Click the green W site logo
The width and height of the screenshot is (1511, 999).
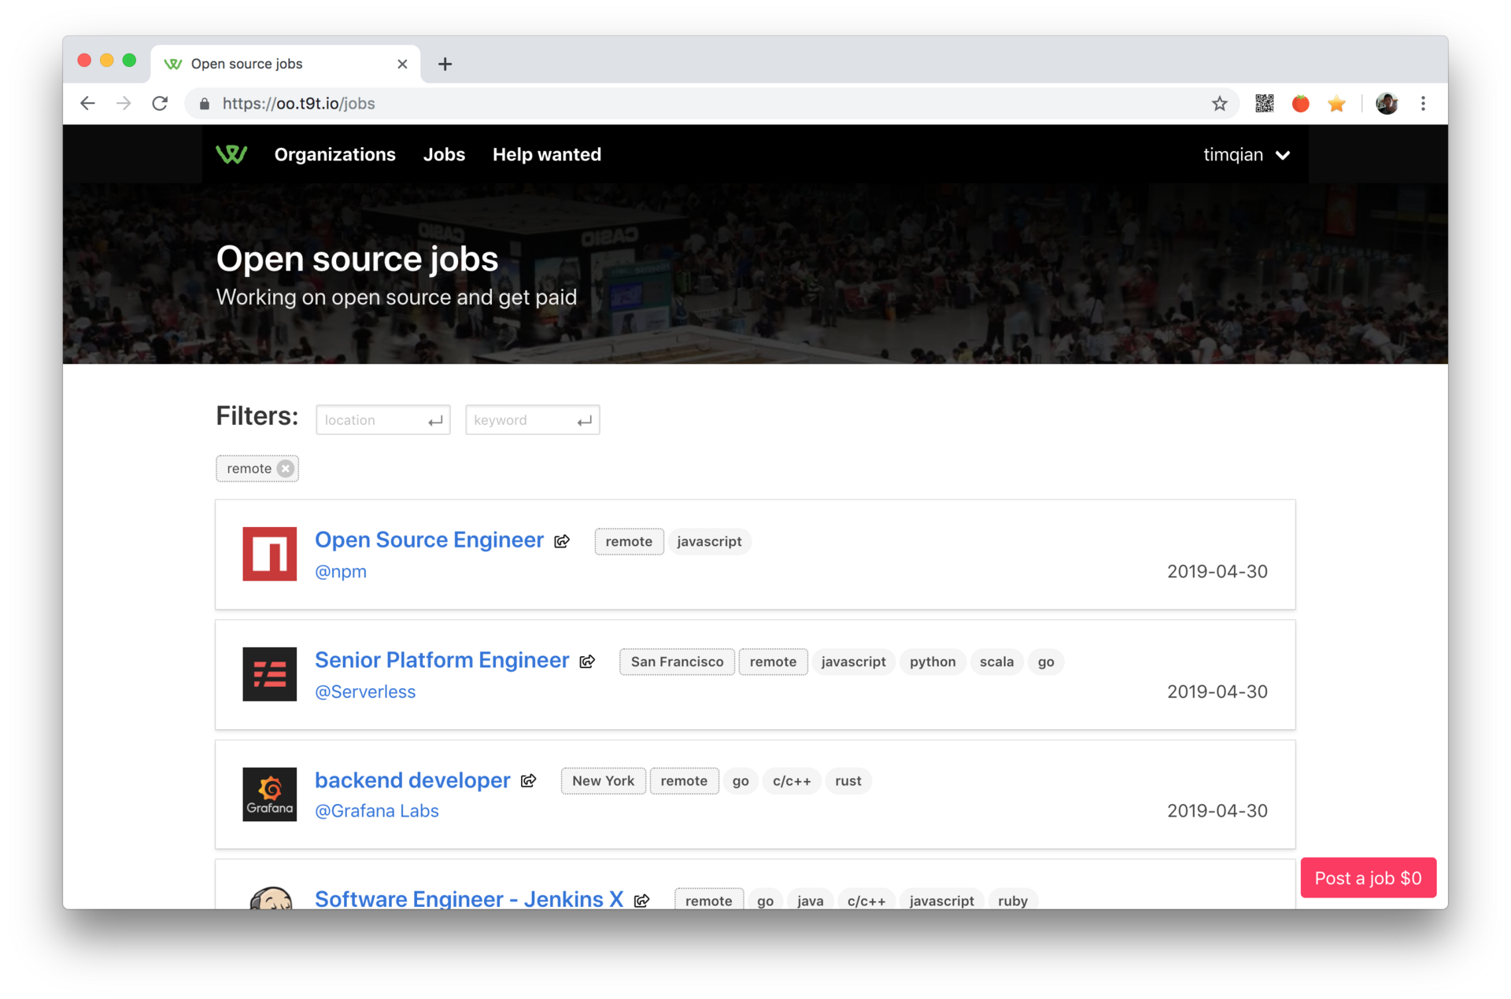231,154
